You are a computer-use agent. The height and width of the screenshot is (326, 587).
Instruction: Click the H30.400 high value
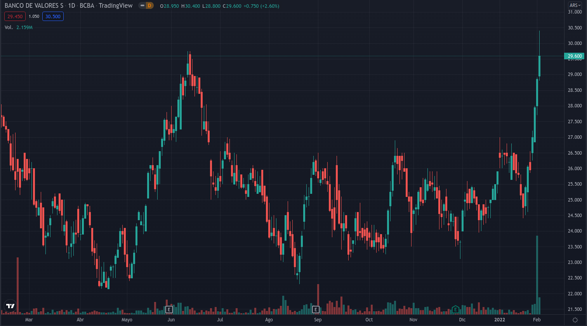click(191, 6)
